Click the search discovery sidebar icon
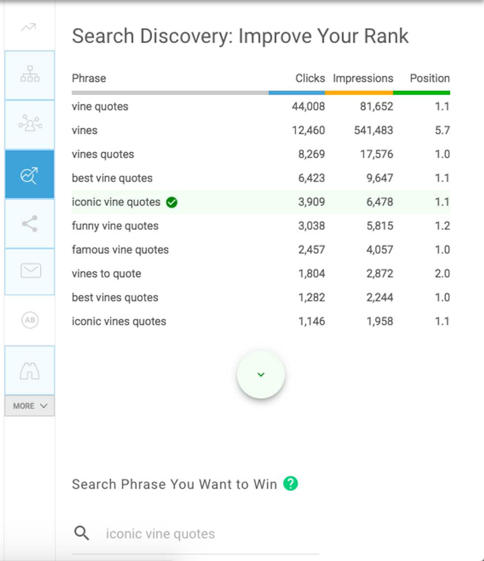The image size is (484, 561). (30, 174)
